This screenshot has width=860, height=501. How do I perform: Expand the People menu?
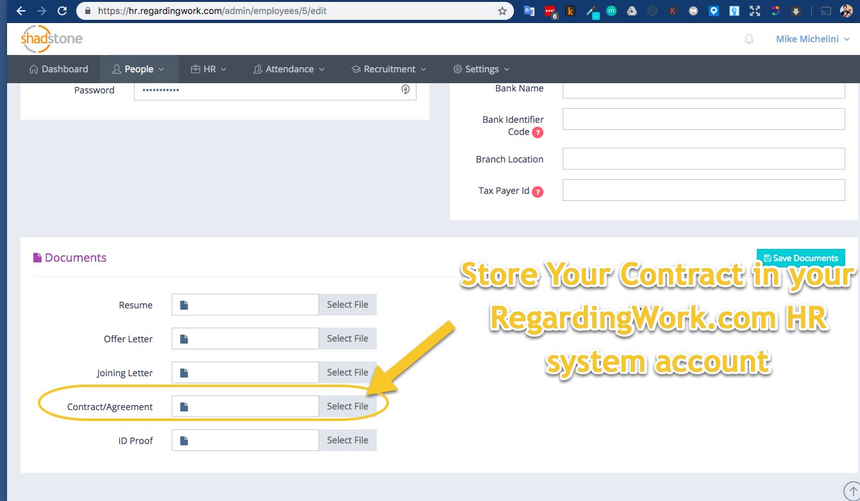click(138, 69)
